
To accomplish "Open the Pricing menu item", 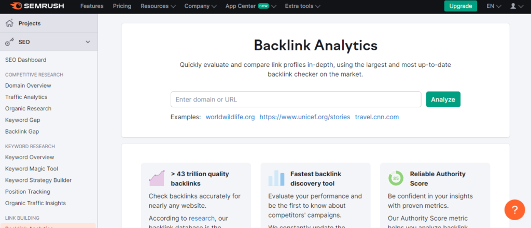I will click(x=122, y=6).
